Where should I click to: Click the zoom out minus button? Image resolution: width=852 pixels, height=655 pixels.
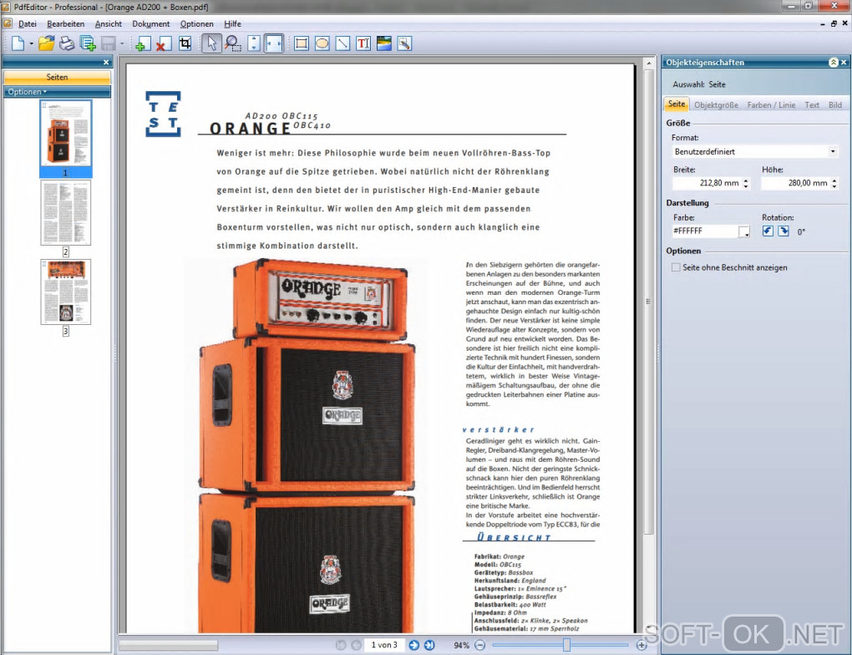[480, 645]
